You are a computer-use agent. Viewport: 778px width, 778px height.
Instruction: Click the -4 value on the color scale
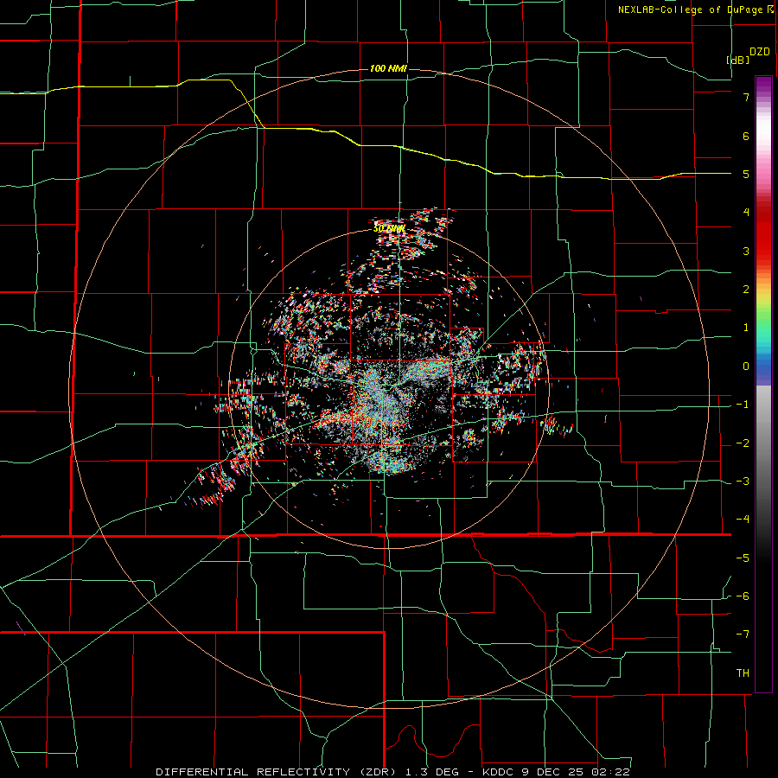(743, 520)
